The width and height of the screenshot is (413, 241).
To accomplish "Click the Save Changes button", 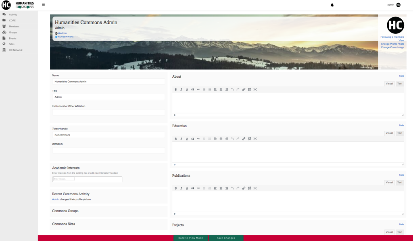I will click(x=226, y=238).
